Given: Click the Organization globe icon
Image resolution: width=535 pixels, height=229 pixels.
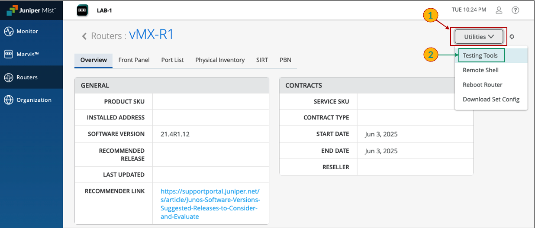Looking at the screenshot, I should 9,100.
